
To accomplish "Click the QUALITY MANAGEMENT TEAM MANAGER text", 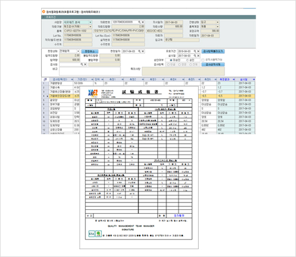I will (x=131, y=226).
